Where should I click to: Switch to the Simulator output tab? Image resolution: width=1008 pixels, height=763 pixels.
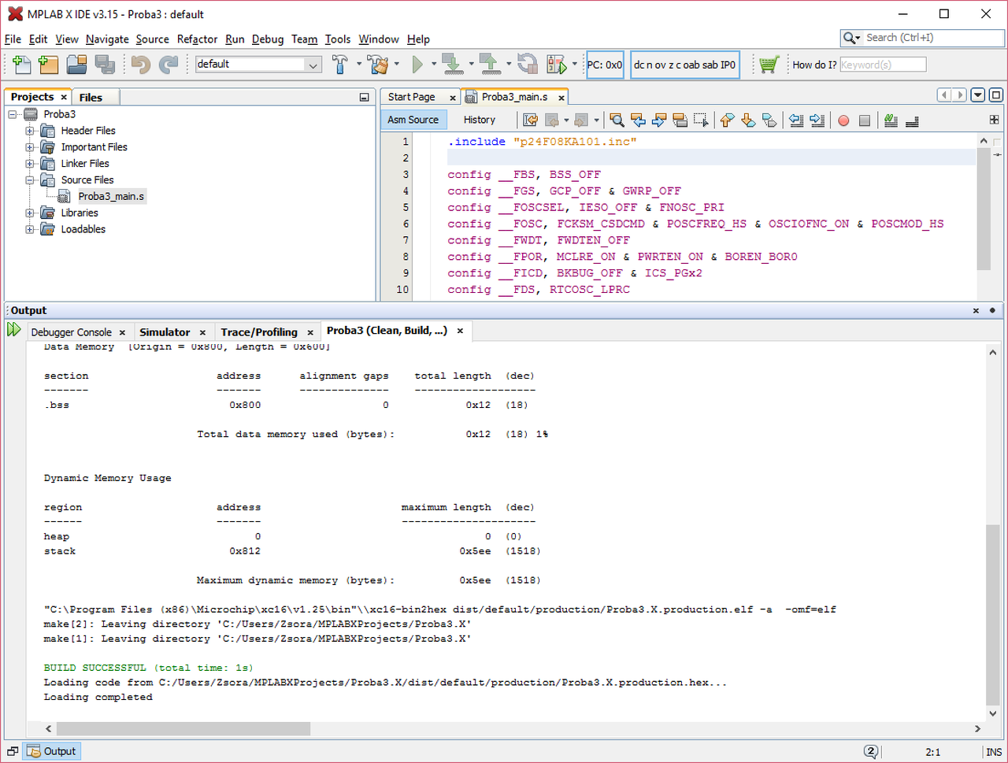click(165, 332)
